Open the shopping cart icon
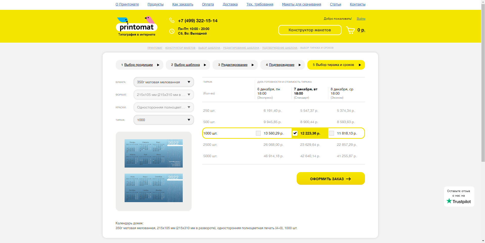This screenshot has height=243, width=485. tap(350, 30)
